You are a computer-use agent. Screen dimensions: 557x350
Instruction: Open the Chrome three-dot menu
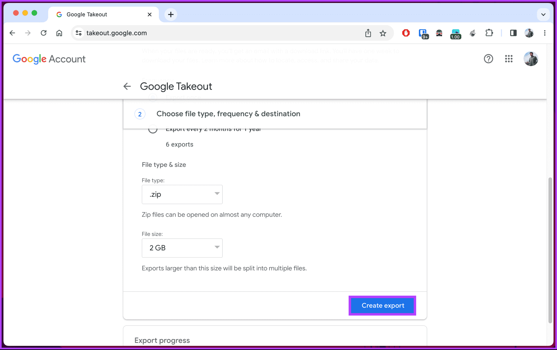coord(544,33)
